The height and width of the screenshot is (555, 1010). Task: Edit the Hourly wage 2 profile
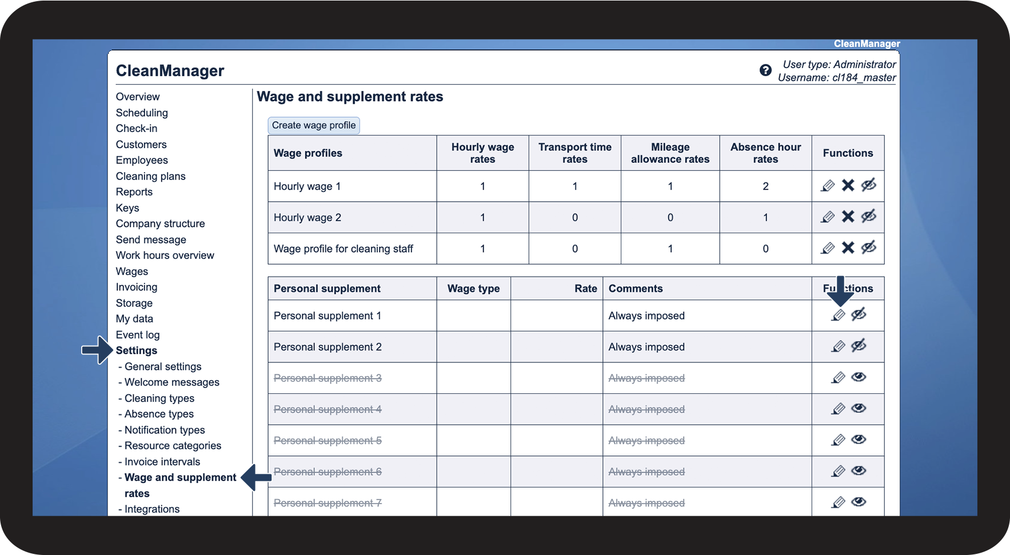tap(827, 217)
